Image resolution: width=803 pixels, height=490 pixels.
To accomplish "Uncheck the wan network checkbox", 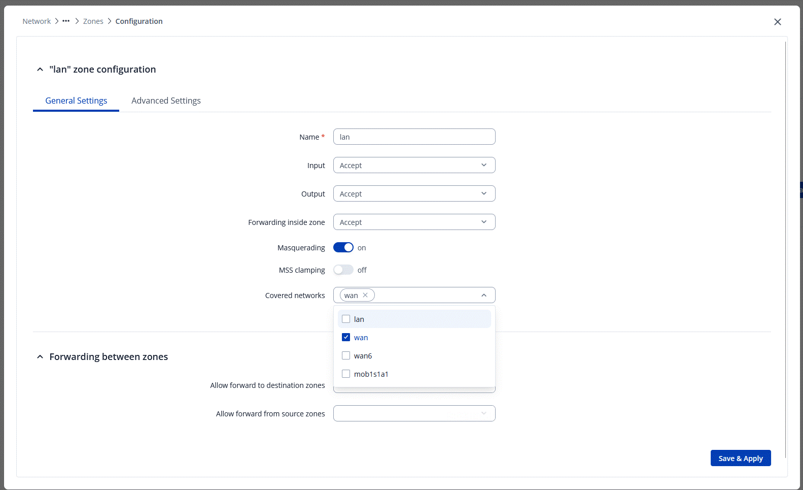I will pos(346,338).
